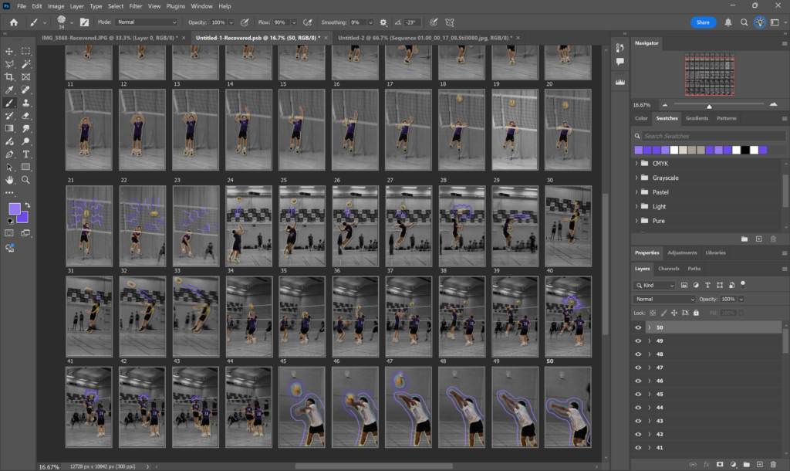Open the layer blend mode Normal dropdown
The image size is (790, 471).
664,299
